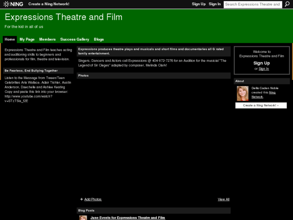Click Sign In link in Welcome box
Viewport: 293px width, 220px height.
tap(264, 69)
